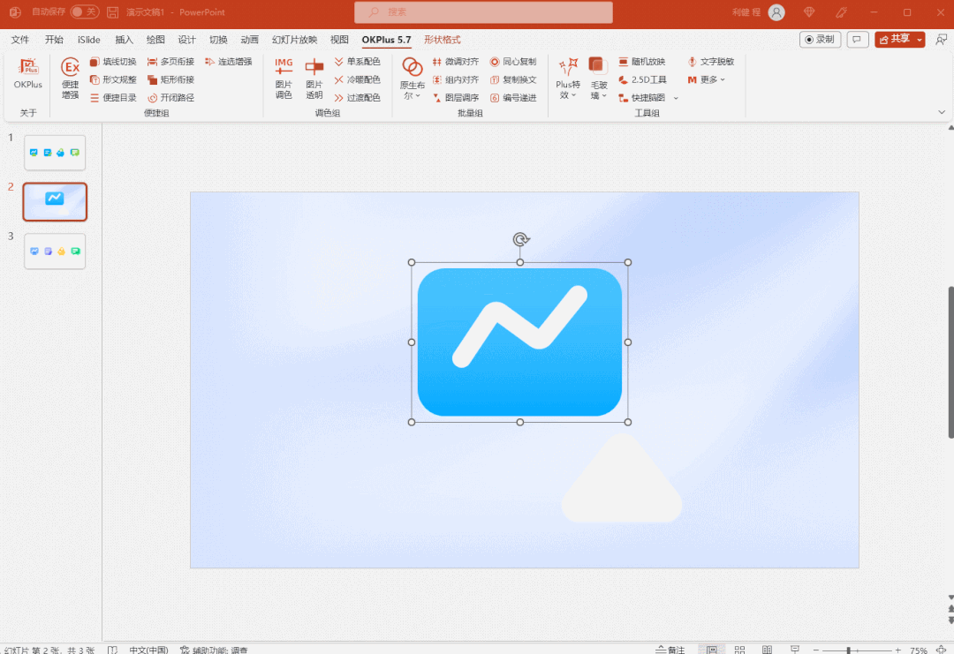Start slideshow from status bar icon
The height and width of the screenshot is (654, 954).
point(795,650)
